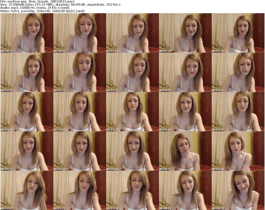Pick the preview frame at 00:04:21
The height and width of the screenshot is (210, 265).
tap(132, 112)
